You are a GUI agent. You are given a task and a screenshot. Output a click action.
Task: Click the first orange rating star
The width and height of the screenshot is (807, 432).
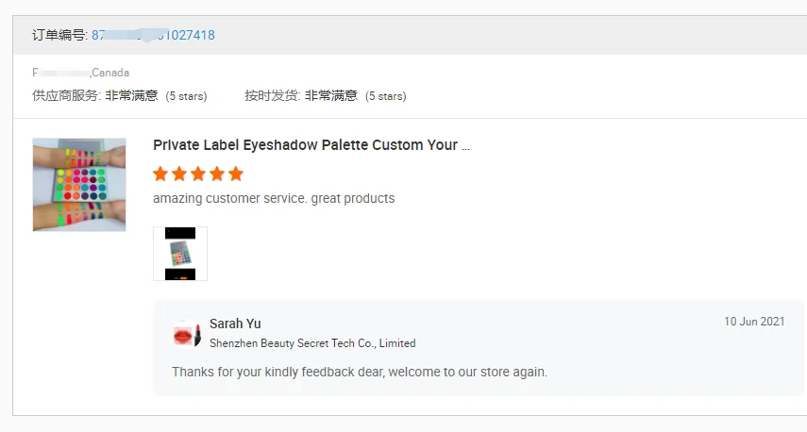160,174
